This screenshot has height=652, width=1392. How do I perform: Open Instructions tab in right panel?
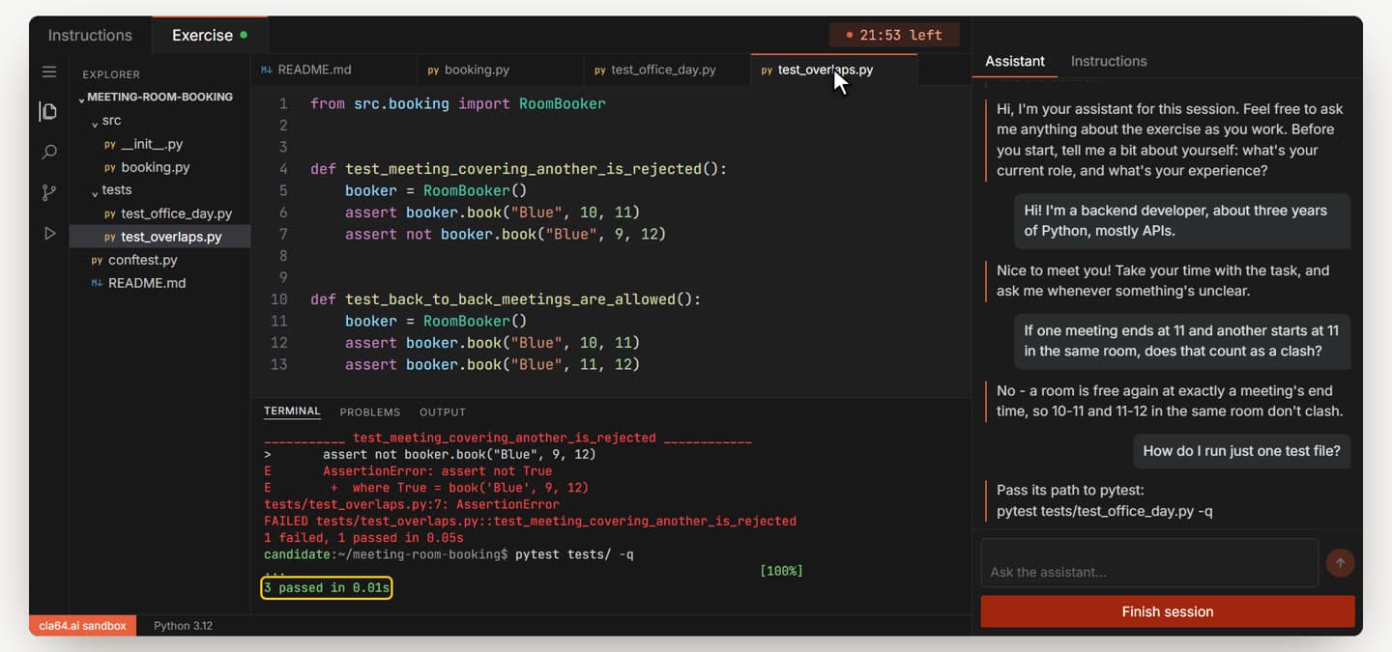1109,61
